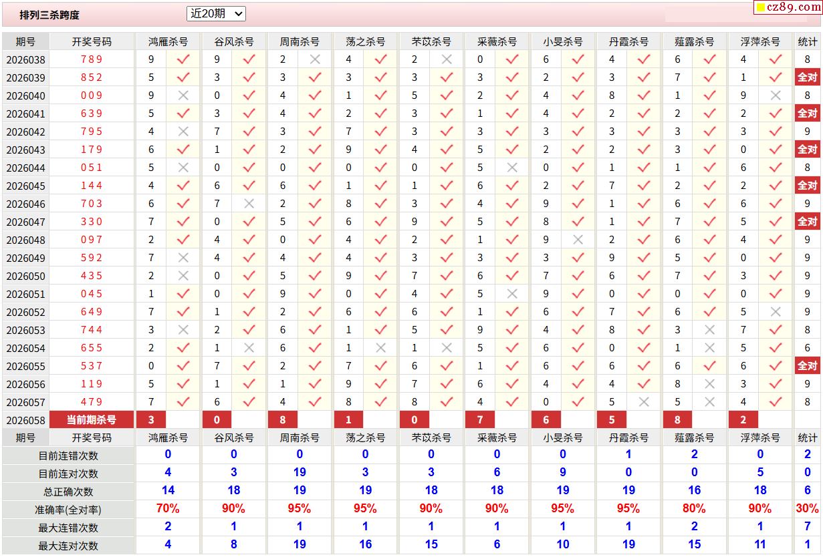The width and height of the screenshot is (823, 557).
Task: Click the red 全对 badge in row 2026055
Action: [x=807, y=366]
